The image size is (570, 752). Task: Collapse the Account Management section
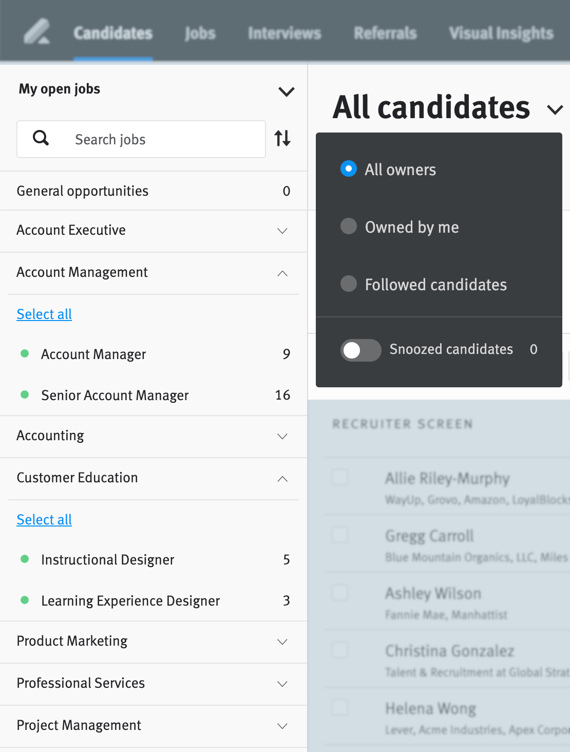[x=282, y=273]
